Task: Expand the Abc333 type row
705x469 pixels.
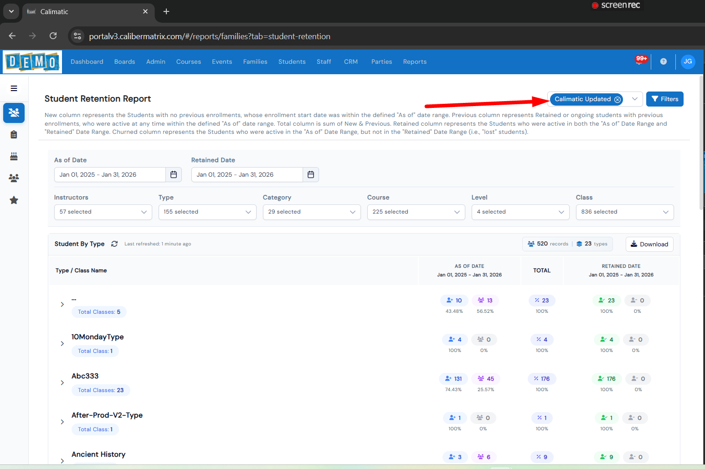Action: click(62, 383)
